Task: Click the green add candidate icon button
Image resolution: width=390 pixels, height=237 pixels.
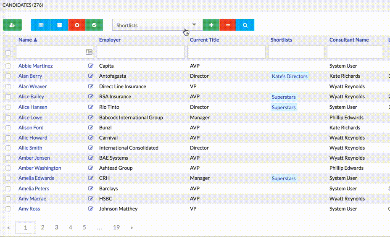Action: [12, 25]
